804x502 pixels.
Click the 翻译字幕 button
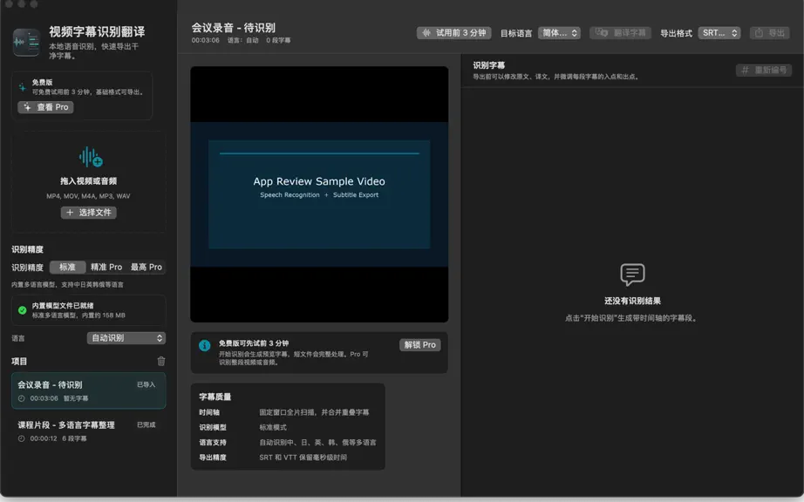coord(620,33)
